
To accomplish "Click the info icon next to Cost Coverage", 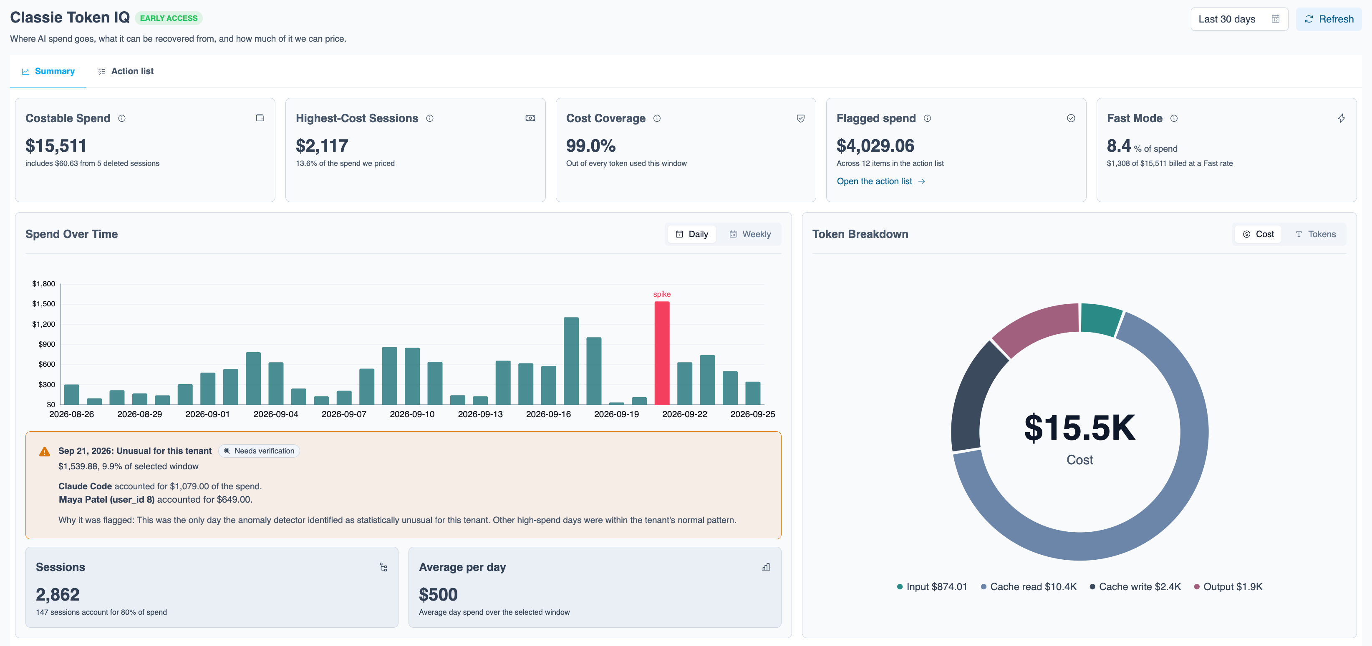I will coord(657,118).
